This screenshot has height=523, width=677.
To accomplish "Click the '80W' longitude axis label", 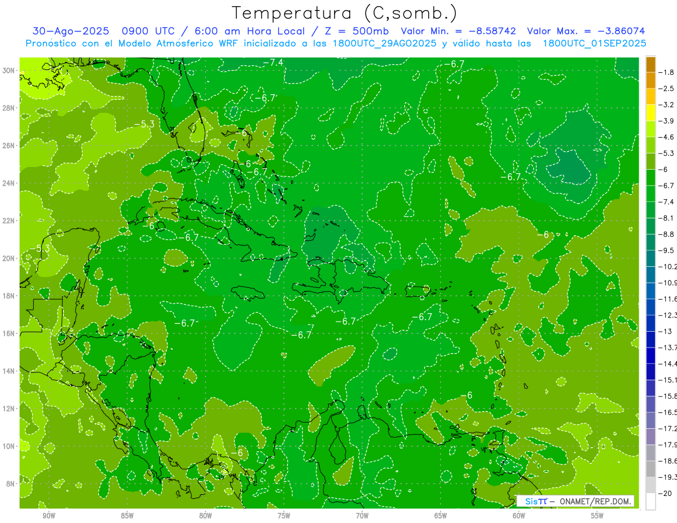I will click(205, 516).
